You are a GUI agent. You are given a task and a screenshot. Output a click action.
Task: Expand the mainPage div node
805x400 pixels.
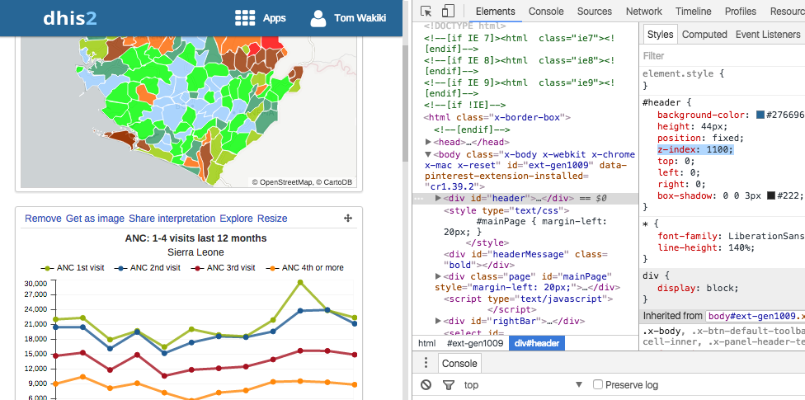pyautogui.click(x=438, y=276)
